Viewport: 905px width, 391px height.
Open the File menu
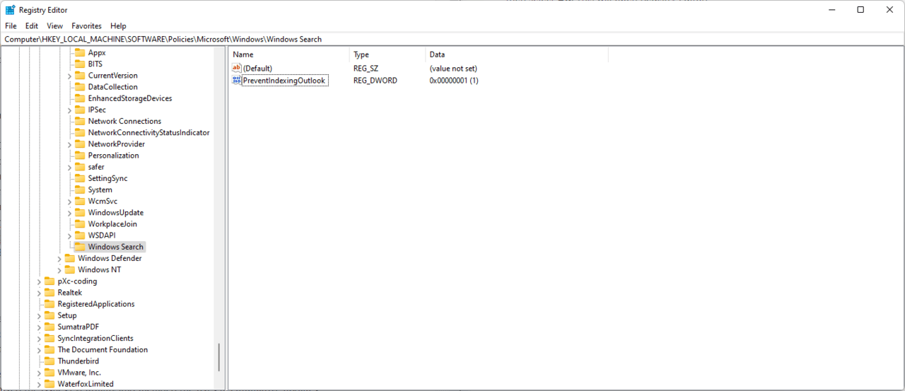tap(11, 26)
